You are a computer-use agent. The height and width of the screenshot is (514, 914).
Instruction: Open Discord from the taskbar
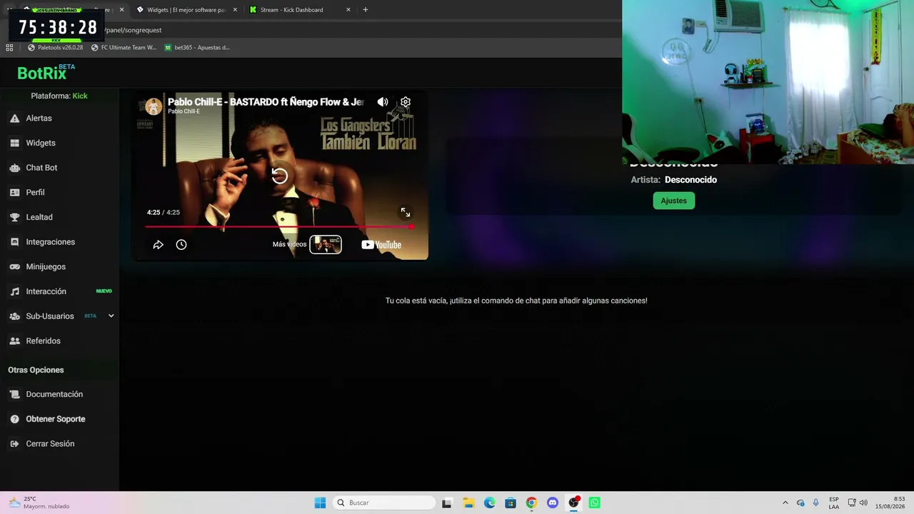[x=552, y=503]
